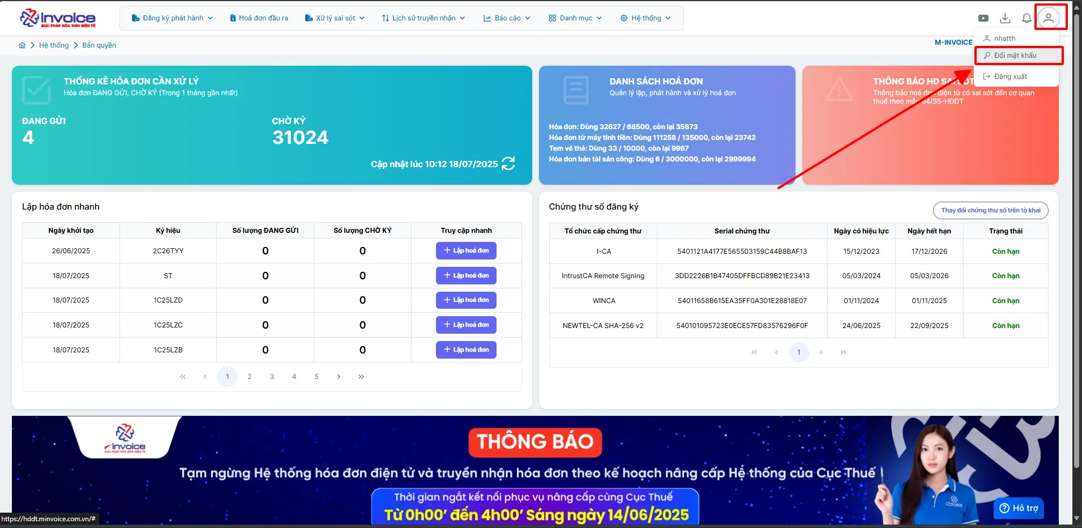Go to page 3 of quick invoice list
Viewport: 1082px width, 528px height.
(x=272, y=377)
